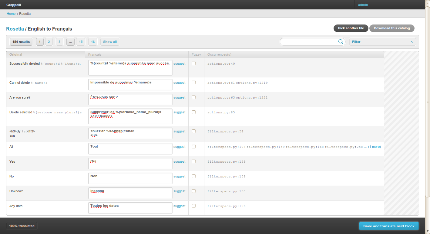Click suggest for Cannot delete row
430x234 pixels.
point(179,83)
